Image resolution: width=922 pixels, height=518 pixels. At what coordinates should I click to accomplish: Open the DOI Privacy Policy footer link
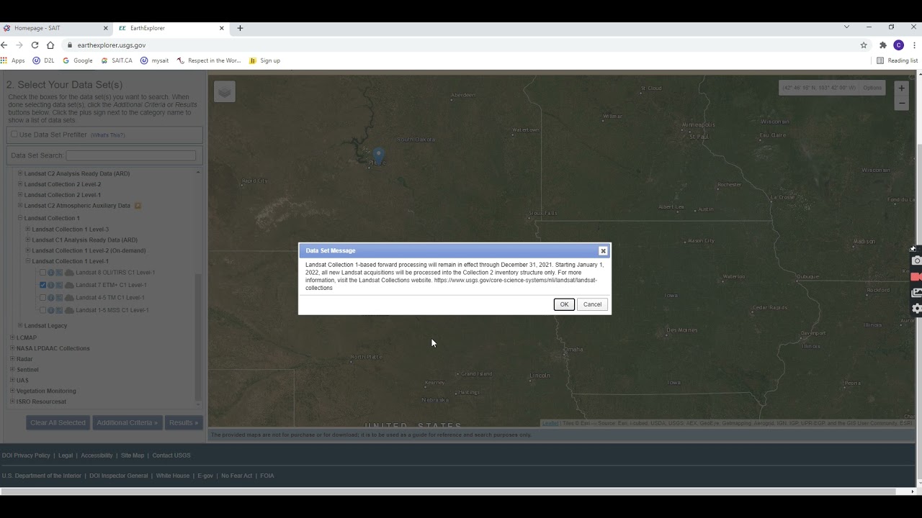coord(26,455)
